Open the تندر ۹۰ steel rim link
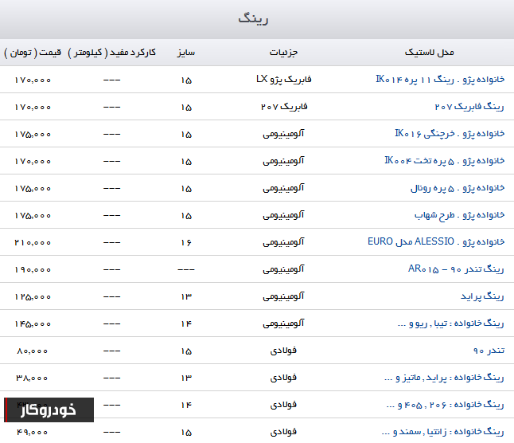This screenshot has width=514, height=443. click(489, 351)
